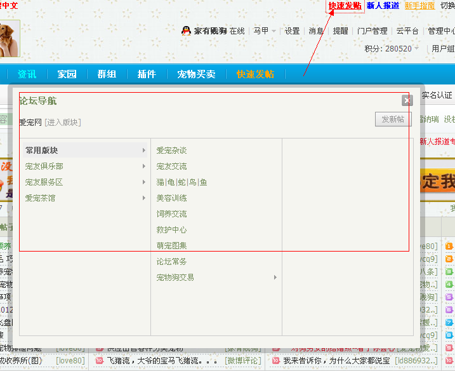This screenshot has height=371, width=455.
Task: Select the 猫|龟|蛇|鸟|鱼 board
Action: coord(181,182)
